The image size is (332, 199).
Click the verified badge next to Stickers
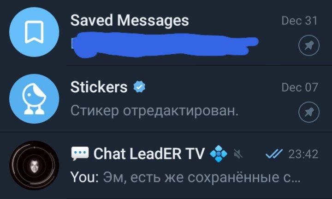139,87
